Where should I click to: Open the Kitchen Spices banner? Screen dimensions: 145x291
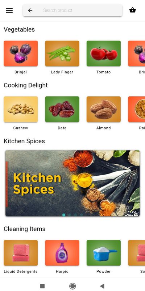click(x=72, y=183)
